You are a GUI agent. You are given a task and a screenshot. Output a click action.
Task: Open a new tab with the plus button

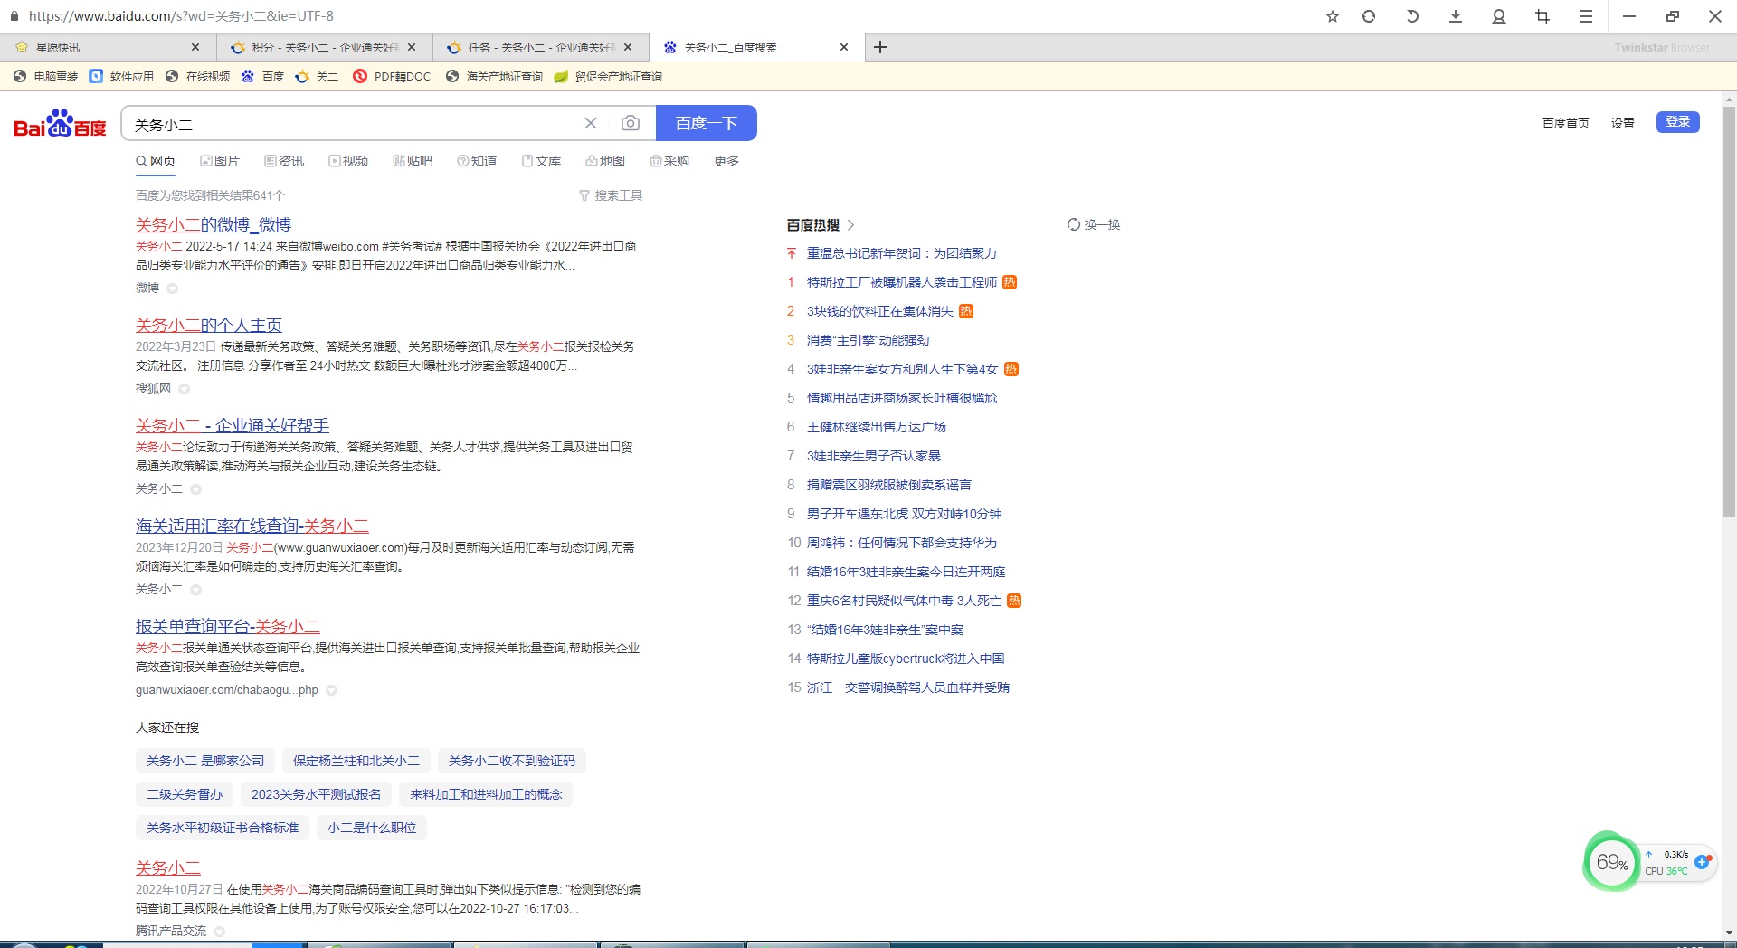(879, 47)
